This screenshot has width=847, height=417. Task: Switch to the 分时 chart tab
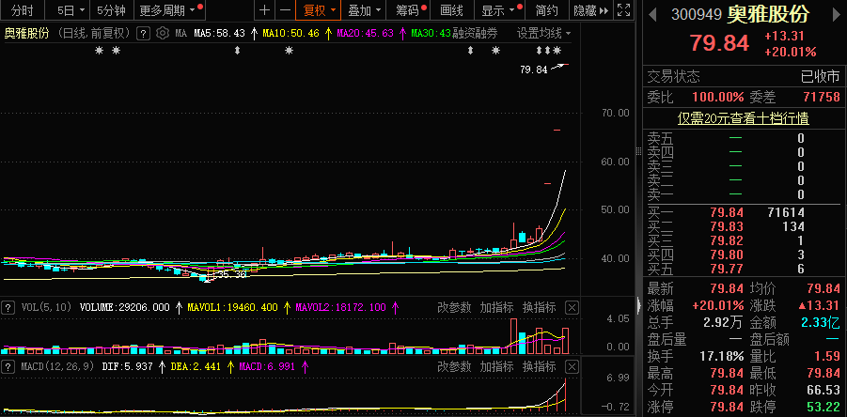click(x=21, y=10)
